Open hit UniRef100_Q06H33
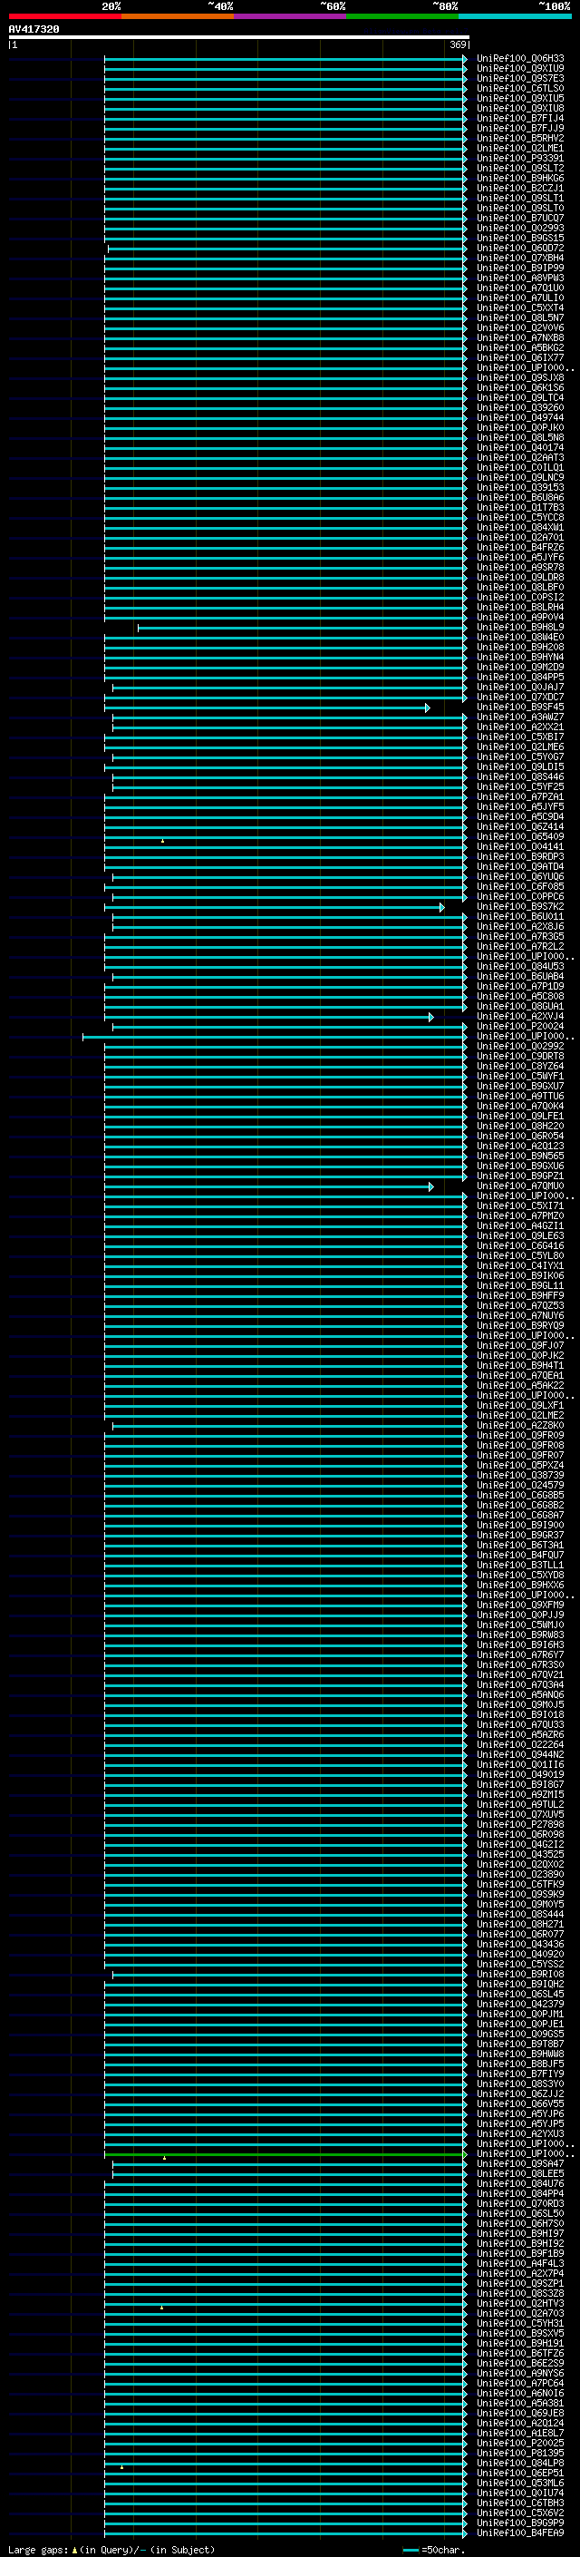 [520, 59]
